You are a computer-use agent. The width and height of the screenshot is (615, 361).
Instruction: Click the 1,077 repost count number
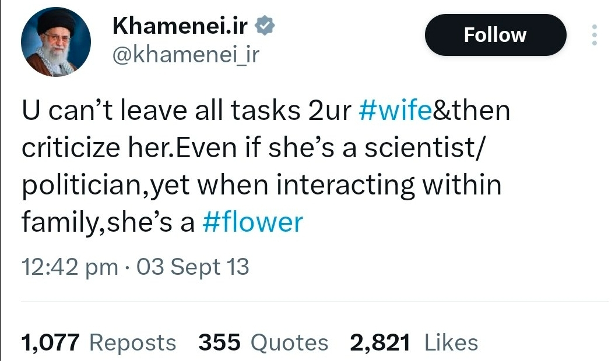tap(50, 342)
